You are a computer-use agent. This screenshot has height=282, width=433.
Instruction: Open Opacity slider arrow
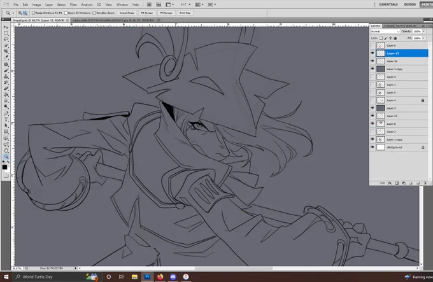pos(424,31)
